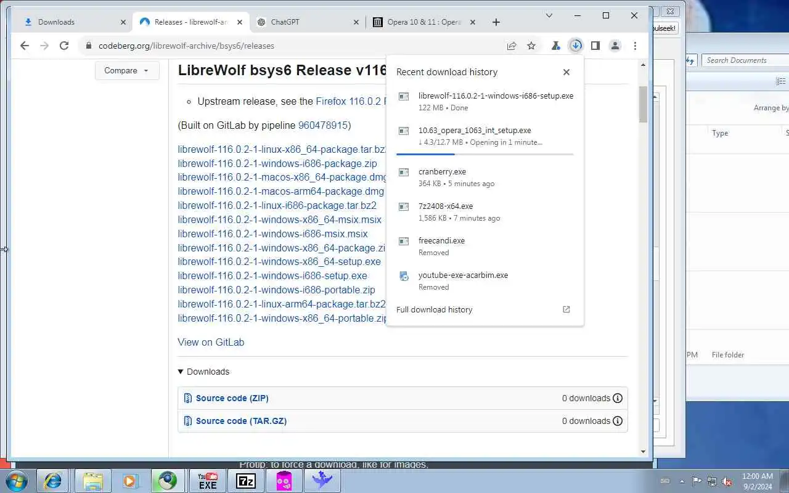Click Search Documents box in Explorer window

745,60
